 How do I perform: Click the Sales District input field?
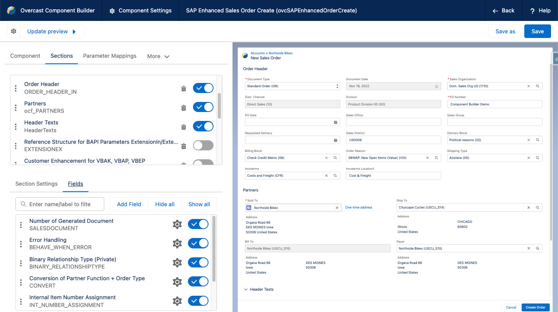[x=393, y=140]
